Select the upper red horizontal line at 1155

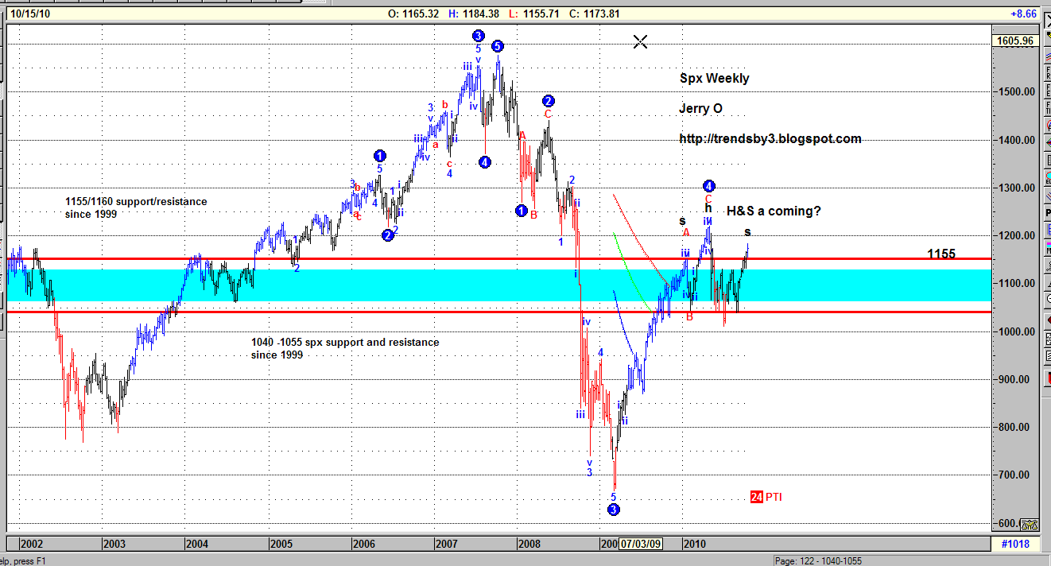499,258
